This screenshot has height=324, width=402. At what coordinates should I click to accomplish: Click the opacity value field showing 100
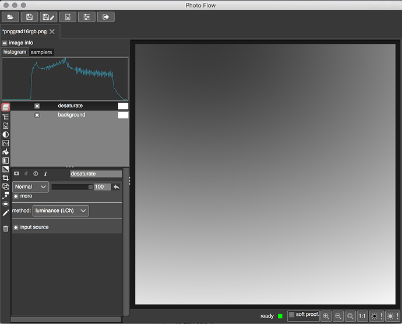pyautogui.click(x=103, y=186)
